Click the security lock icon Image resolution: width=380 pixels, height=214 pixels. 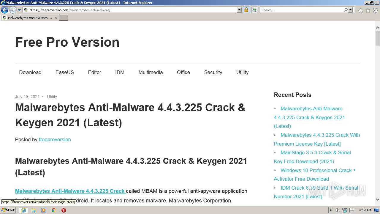click(x=246, y=10)
